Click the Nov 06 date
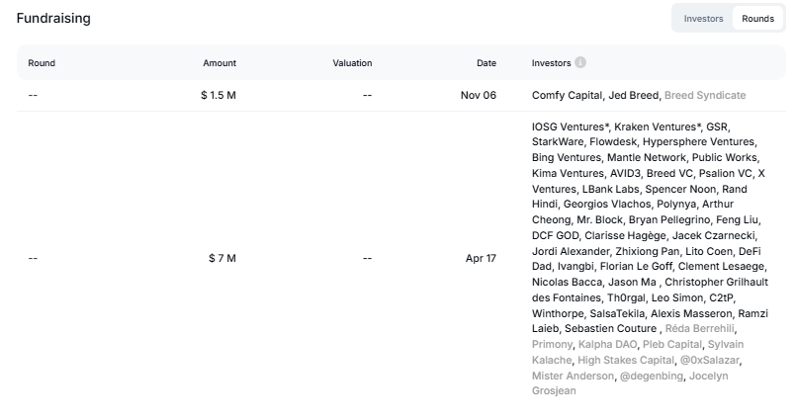The image size is (796, 419). [x=479, y=95]
